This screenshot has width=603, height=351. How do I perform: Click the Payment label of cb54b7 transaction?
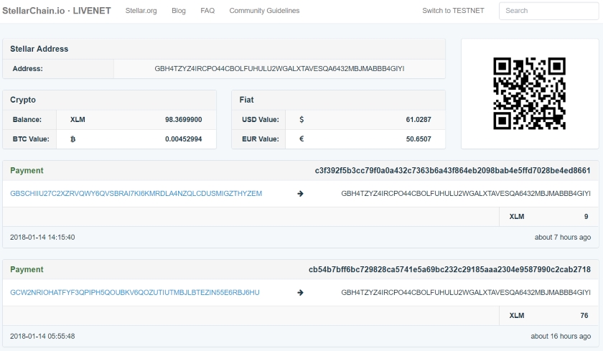click(x=27, y=269)
